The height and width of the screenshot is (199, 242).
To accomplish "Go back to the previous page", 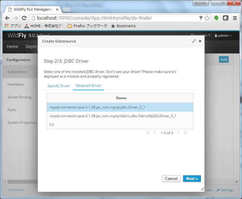I will click(x=7, y=18).
